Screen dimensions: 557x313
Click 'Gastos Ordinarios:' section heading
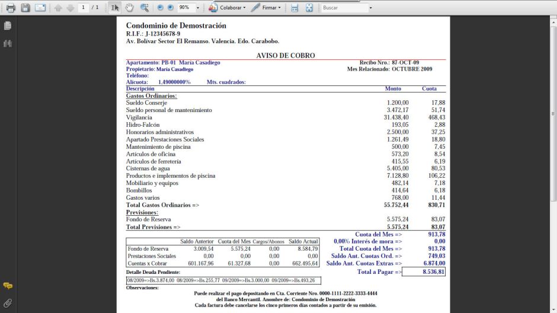pyautogui.click(x=151, y=95)
